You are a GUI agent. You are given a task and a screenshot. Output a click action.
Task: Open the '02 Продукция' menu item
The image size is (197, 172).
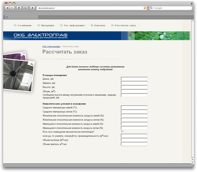(x=46, y=25)
